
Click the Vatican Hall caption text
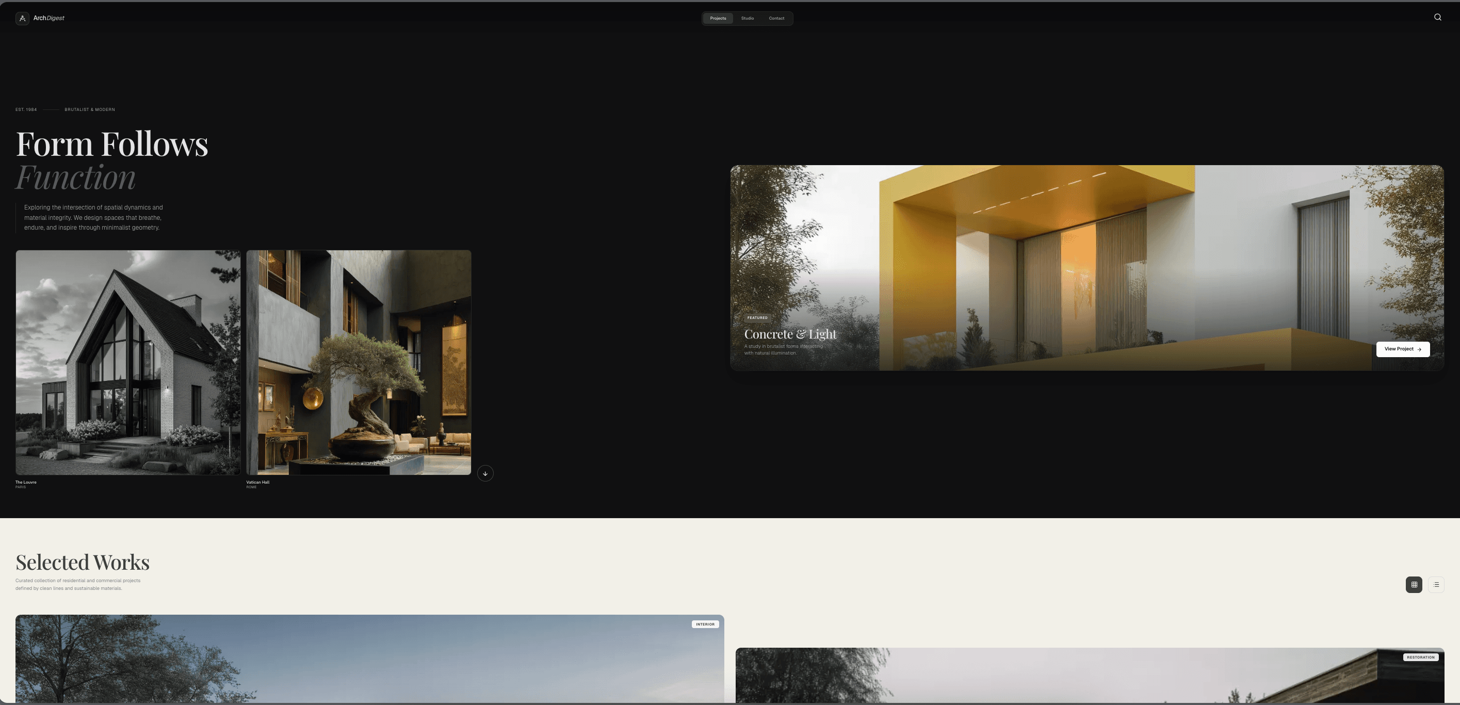tap(257, 482)
